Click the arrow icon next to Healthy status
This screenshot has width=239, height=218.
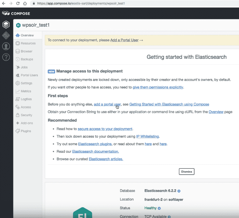point(159,208)
